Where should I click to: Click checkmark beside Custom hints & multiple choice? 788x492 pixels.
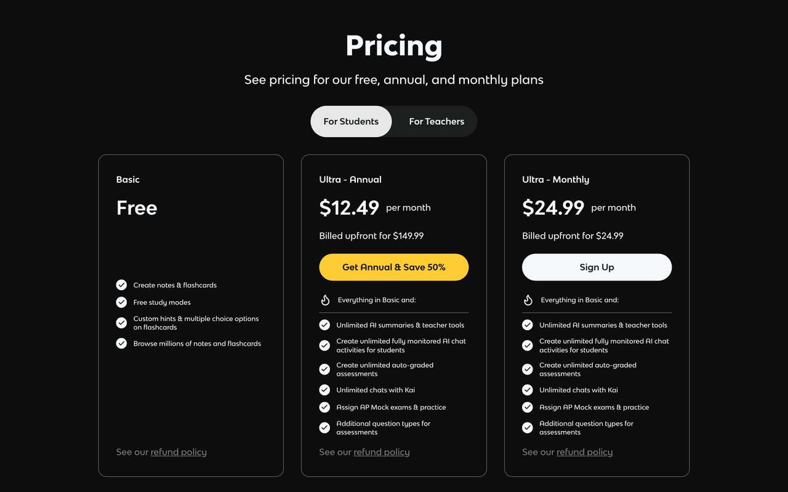coord(121,323)
